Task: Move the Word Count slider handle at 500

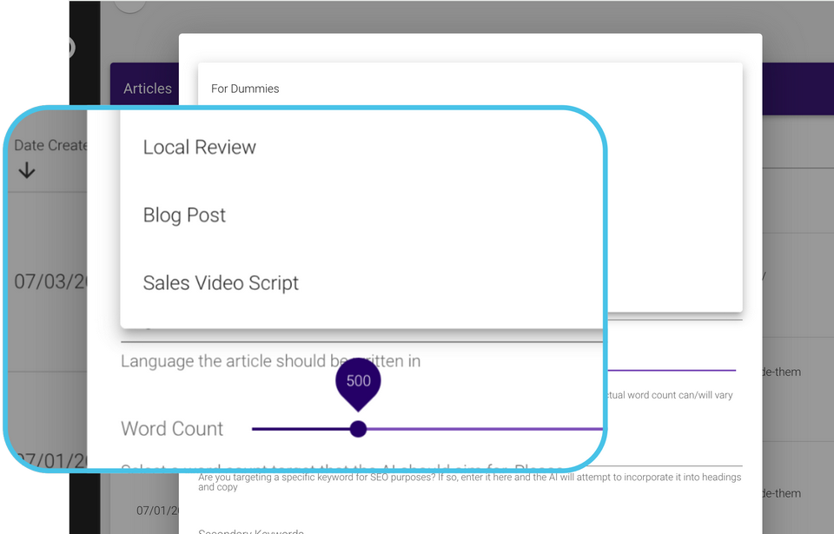Action: point(358,428)
